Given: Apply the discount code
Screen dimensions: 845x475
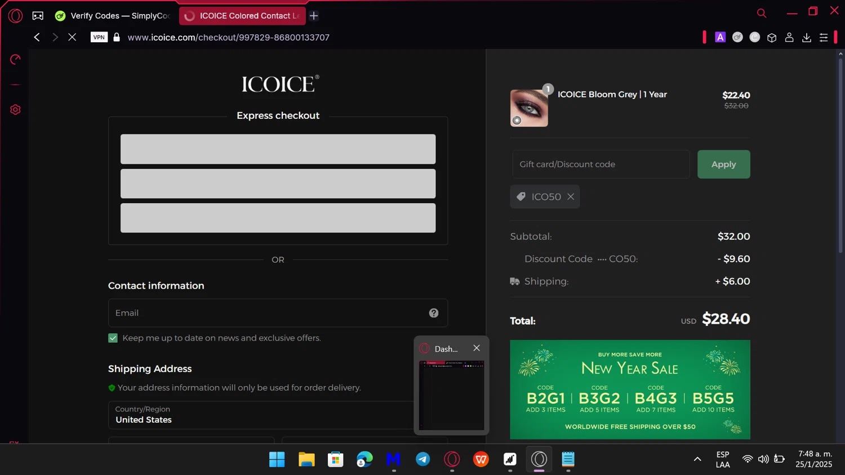Looking at the screenshot, I should click(723, 164).
